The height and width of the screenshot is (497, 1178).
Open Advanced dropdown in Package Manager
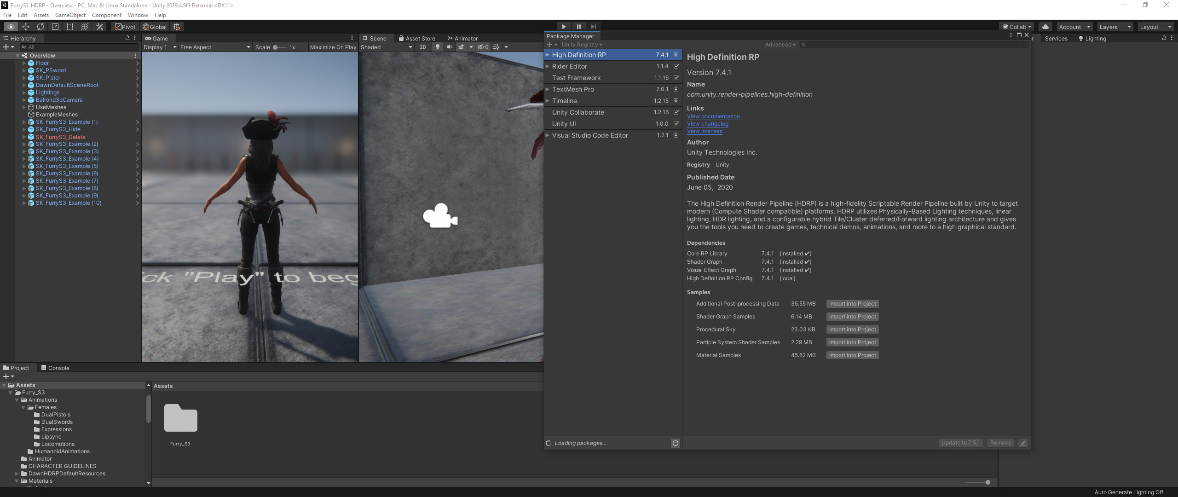780,45
